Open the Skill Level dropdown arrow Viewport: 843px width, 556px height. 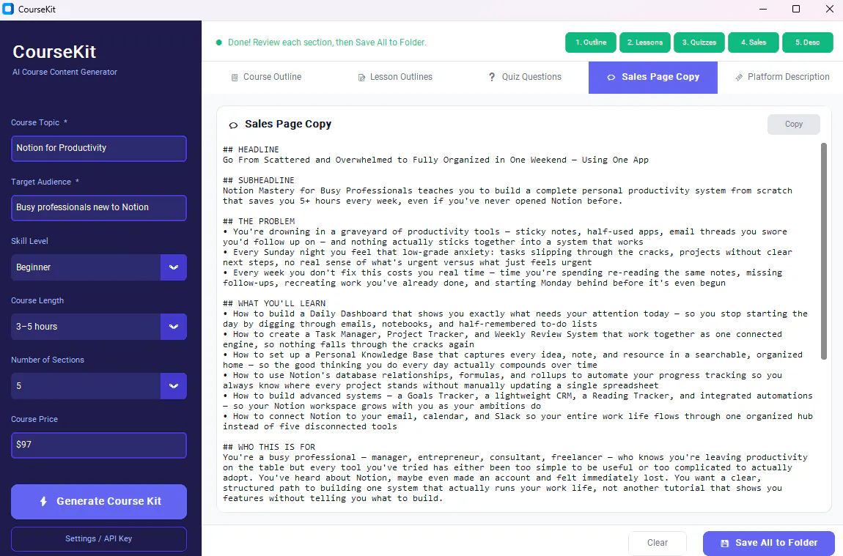(174, 267)
